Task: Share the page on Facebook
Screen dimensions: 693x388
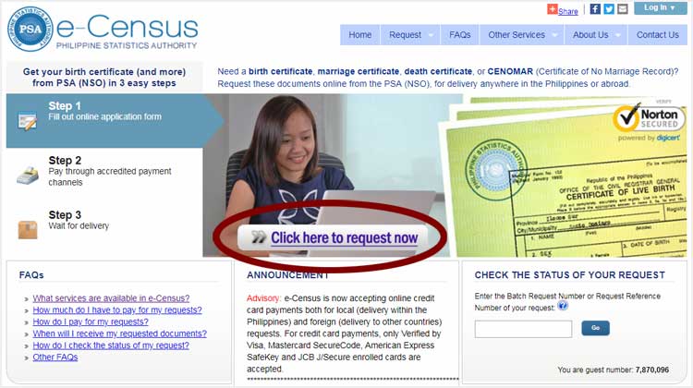Action: pyautogui.click(x=595, y=9)
